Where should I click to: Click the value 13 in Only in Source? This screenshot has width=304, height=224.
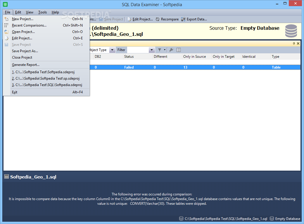tap(185, 67)
